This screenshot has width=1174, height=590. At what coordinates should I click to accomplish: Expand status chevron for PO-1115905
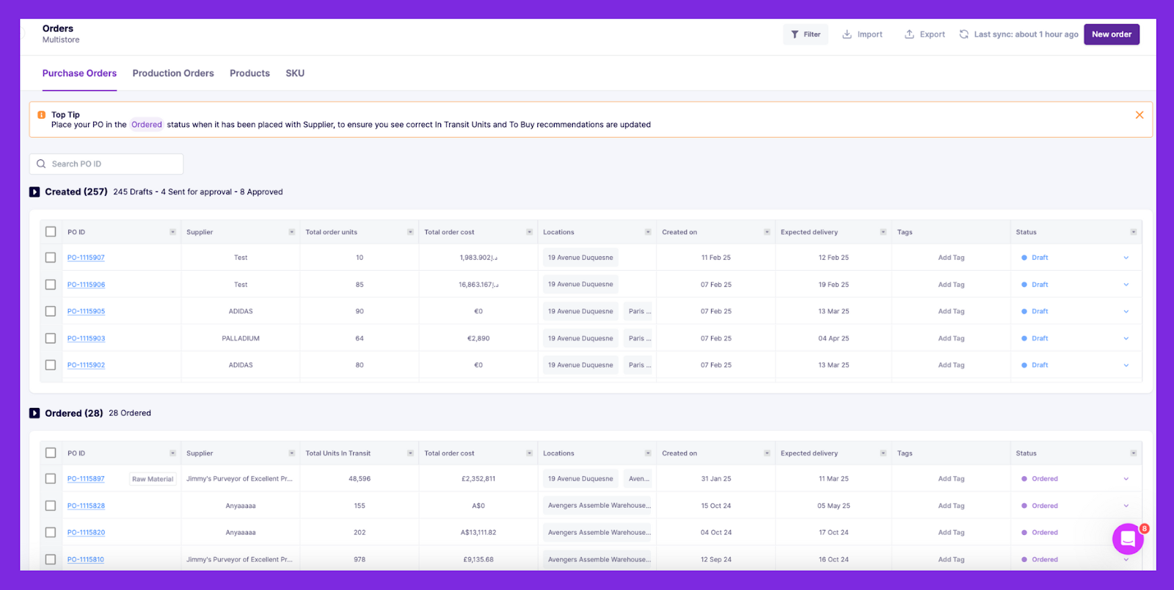pyautogui.click(x=1126, y=311)
